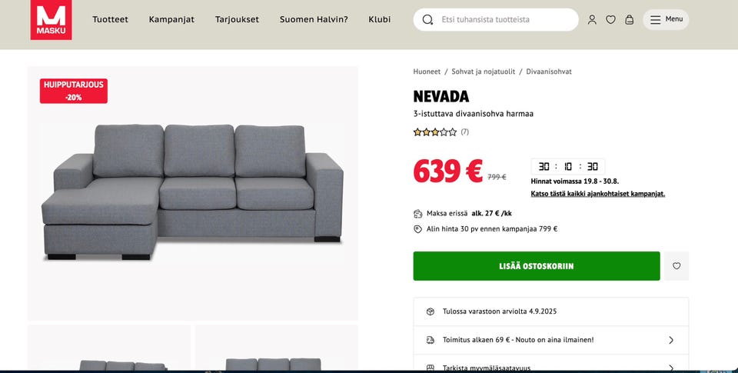Click the Lisää ostoskoriin button
The width and height of the screenshot is (738, 373).
click(536, 266)
